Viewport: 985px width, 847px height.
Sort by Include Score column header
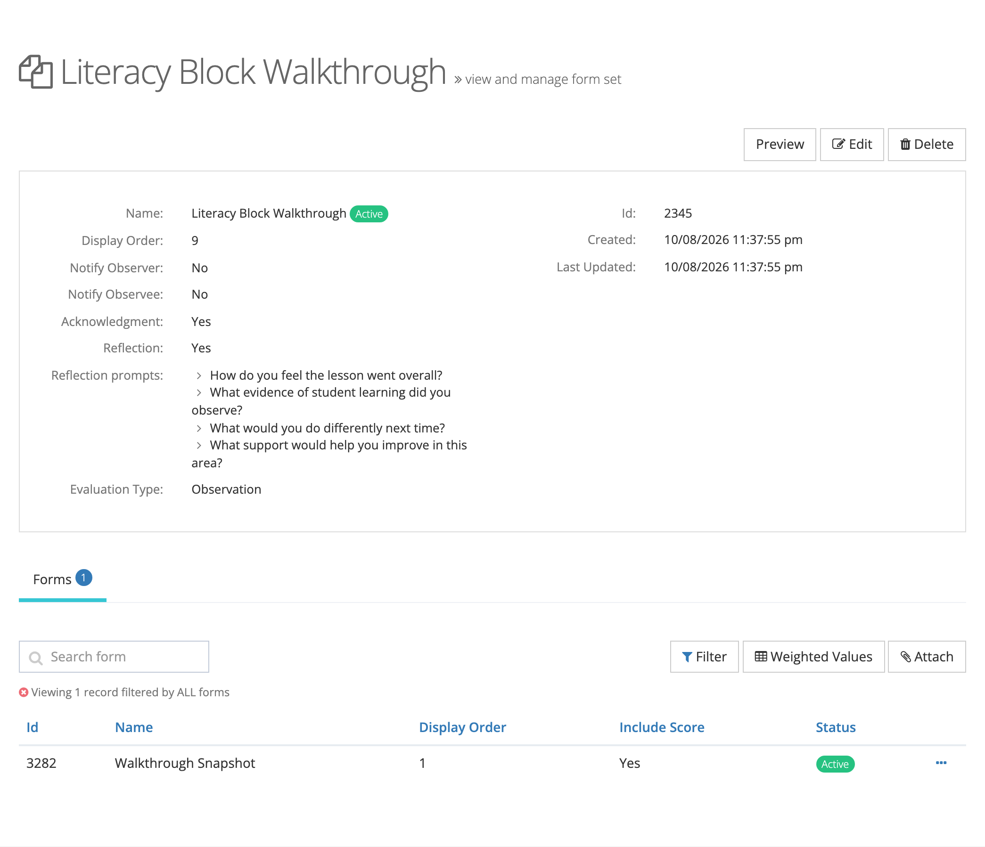[662, 727]
